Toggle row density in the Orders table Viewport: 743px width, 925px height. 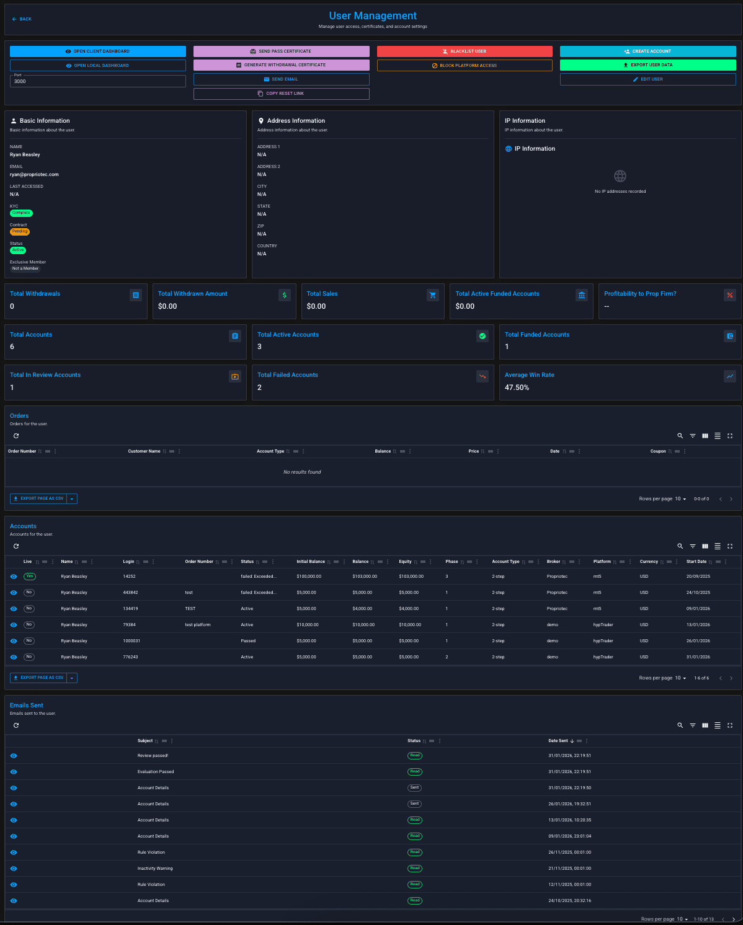click(x=718, y=436)
